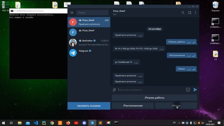Click the cmd console taskbar icon
The image size is (224, 126).
point(117,123)
